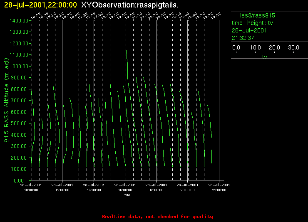Click the '400.00' altitude tick label
The image size is (308, 222).
[x=19, y=135]
